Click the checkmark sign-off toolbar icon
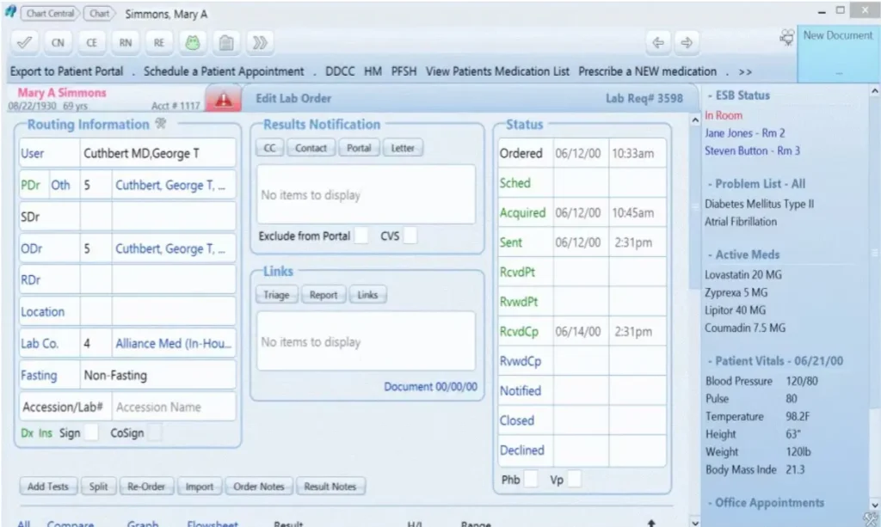Screen dimensions: 881x527 pyautogui.click(x=23, y=41)
